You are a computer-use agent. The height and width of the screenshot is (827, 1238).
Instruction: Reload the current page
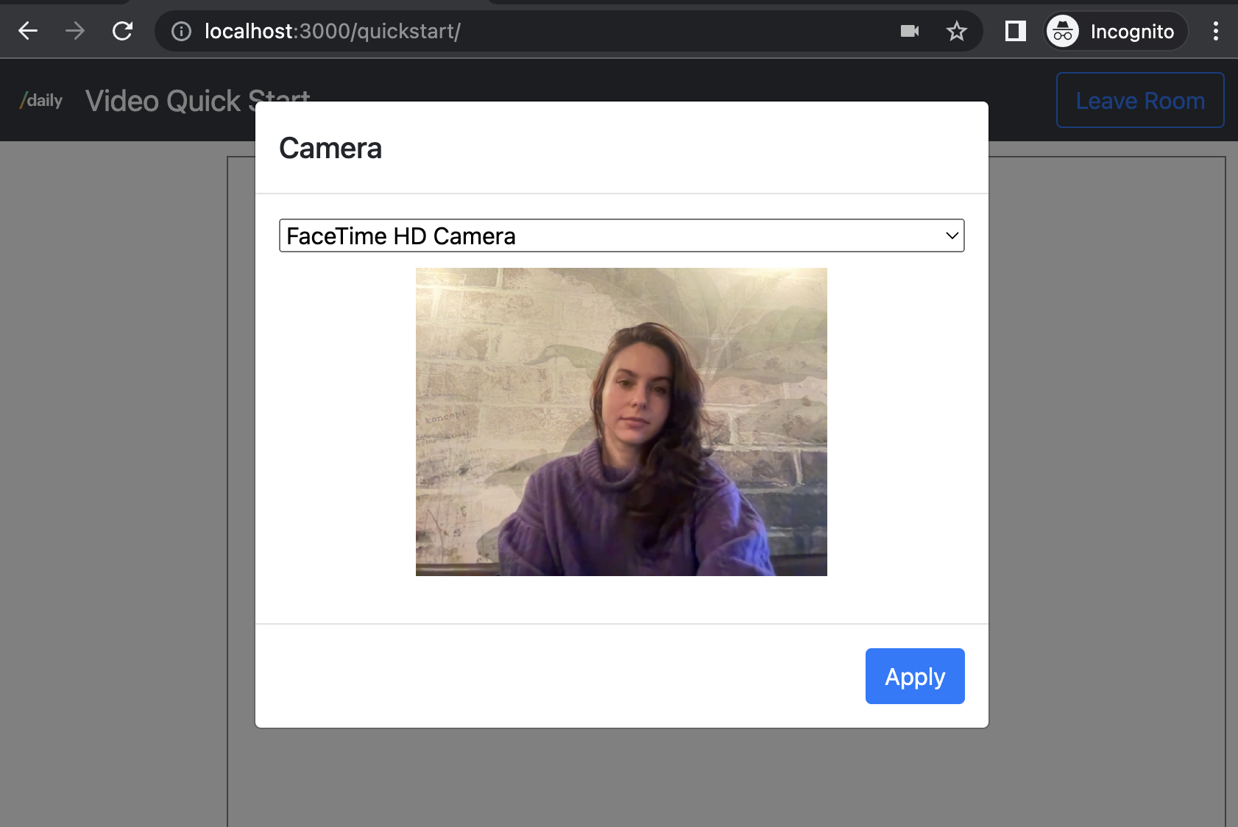pos(121,31)
